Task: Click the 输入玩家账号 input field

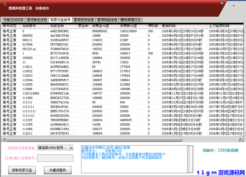Action: click(55, 158)
